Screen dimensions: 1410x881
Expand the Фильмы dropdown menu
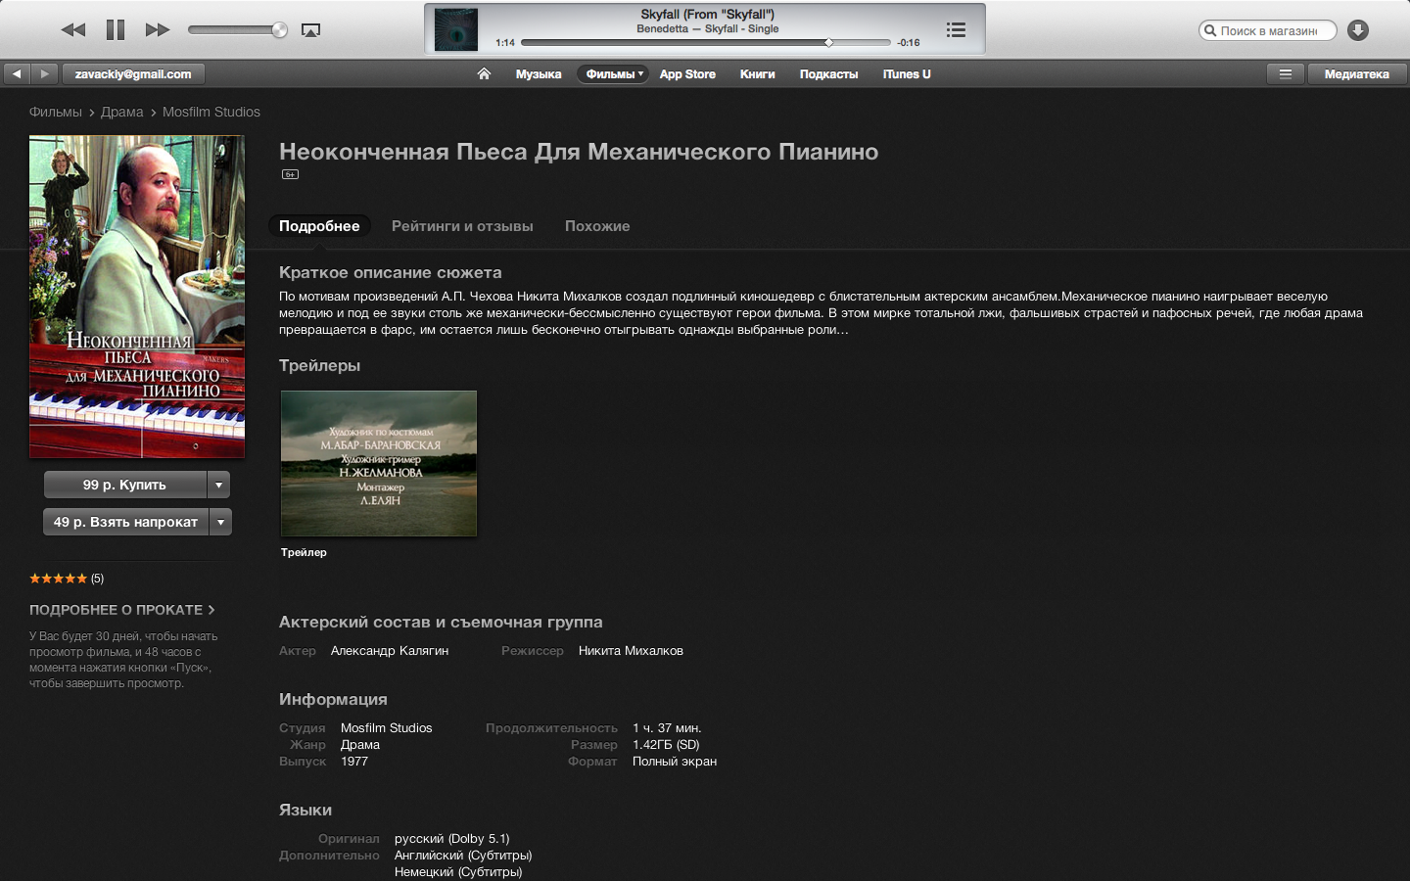tap(613, 74)
